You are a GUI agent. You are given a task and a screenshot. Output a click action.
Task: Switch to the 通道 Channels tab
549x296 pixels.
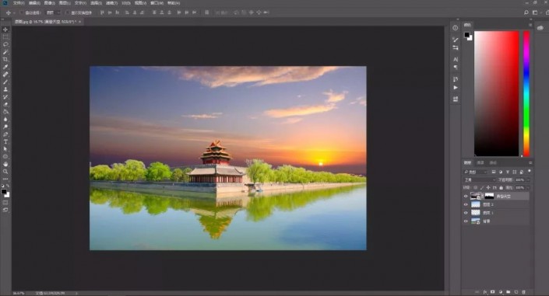(x=480, y=163)
